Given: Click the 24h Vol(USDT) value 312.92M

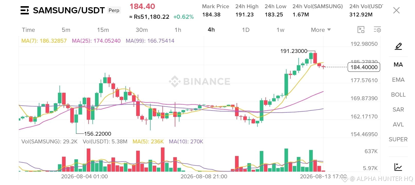Looking at the screenshot, I should [361, 15].
